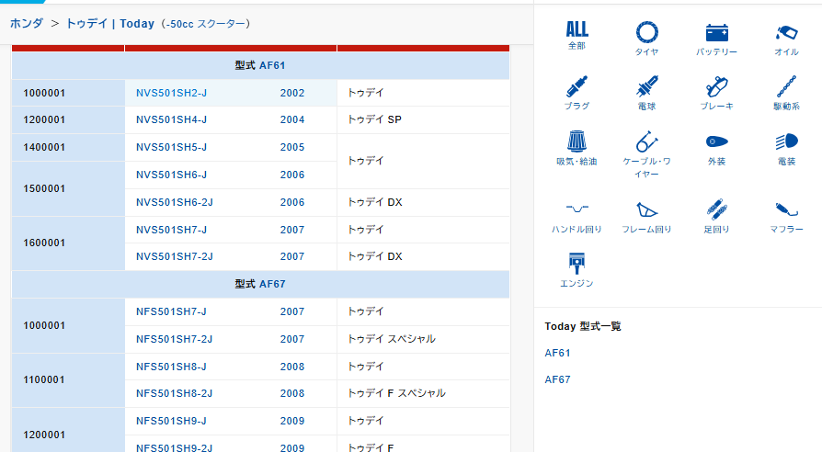The image size is (822, 452).
Task: Open model NVS501SH7-2J
Action: (175, 256)
